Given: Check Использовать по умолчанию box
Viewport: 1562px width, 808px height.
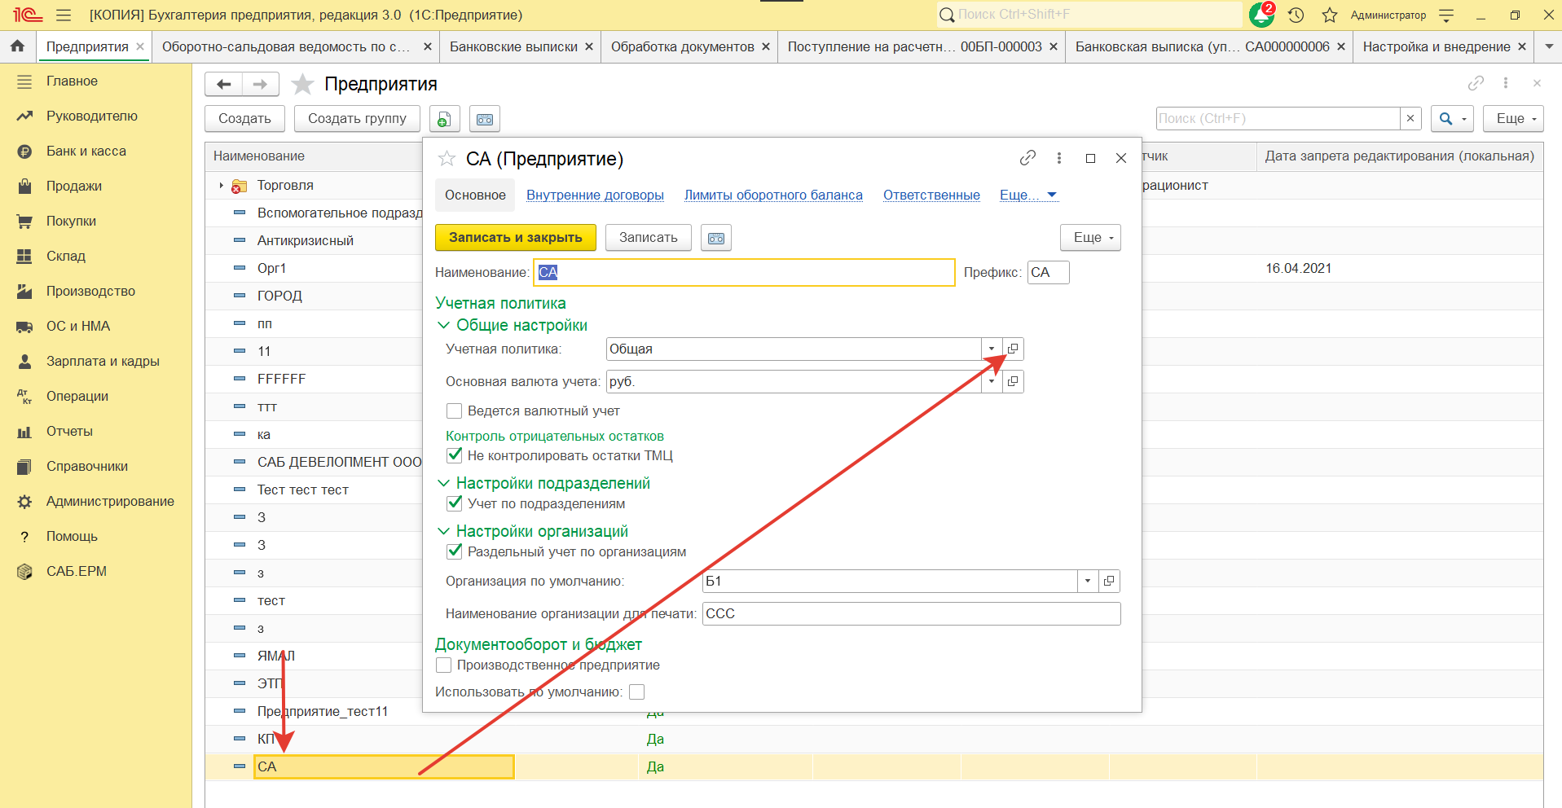Looking at the screenshot, I should tap(637, 692).
